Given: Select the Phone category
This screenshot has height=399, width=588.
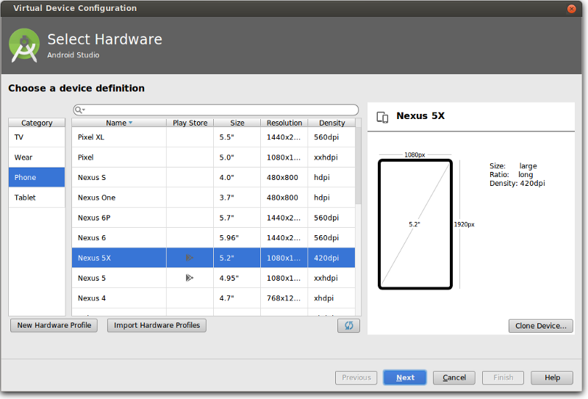Looking at the screenshot, I should pos(37,177).
